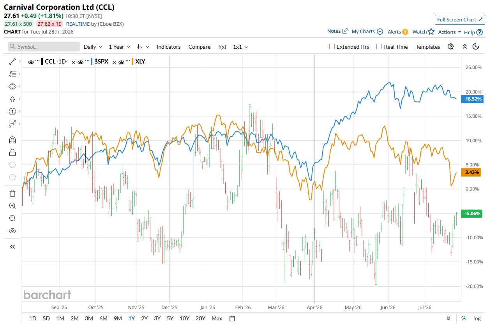Click the Full Screen Chart button
This screenshot has height=325, width=489.
click(460, 19)
